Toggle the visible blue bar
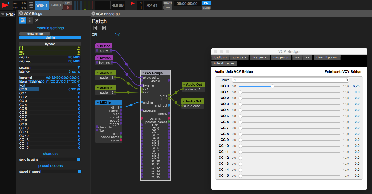The height and width of the screenshot is (194, 372). point(50,38)
